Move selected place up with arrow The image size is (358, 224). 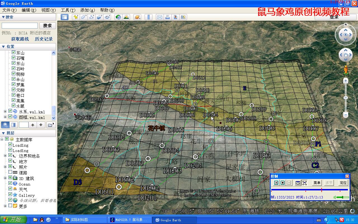point(33,125)
